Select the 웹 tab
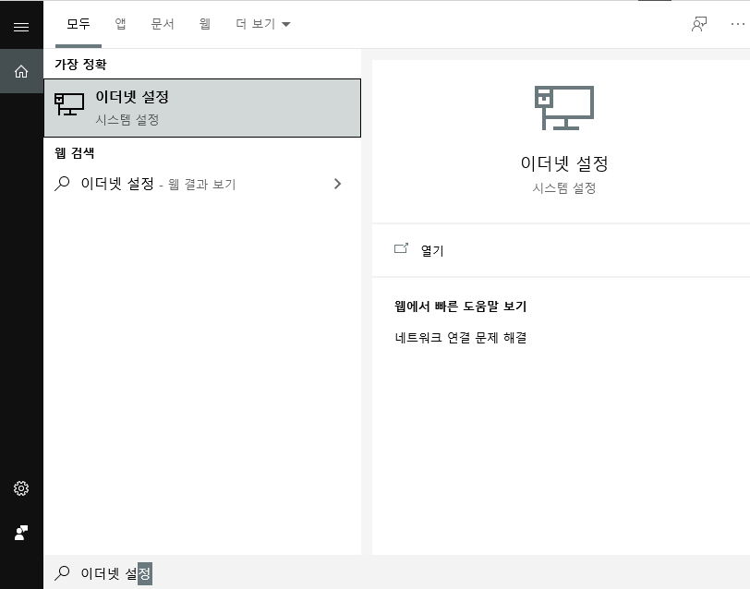This screenshot has width=750, height=589. click(204, 25)
